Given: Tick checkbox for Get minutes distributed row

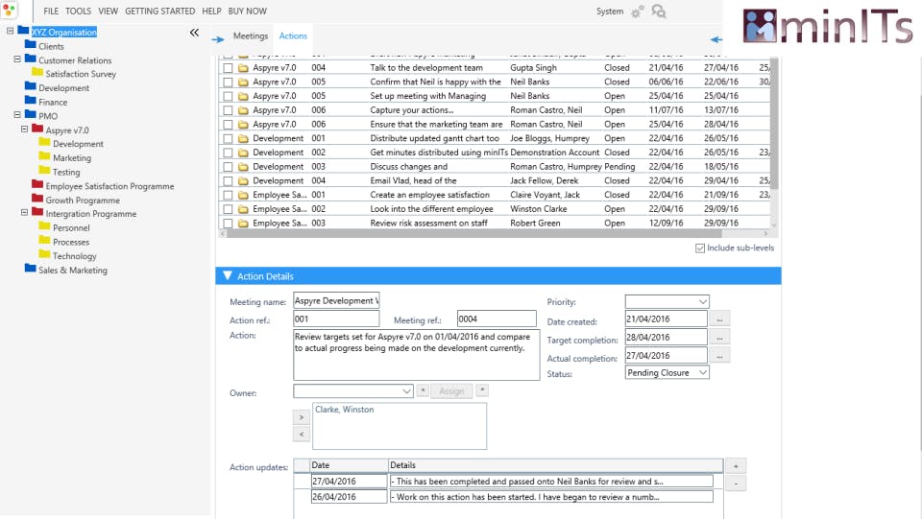Looking at the screenshot, I should (x=229, y=153).
